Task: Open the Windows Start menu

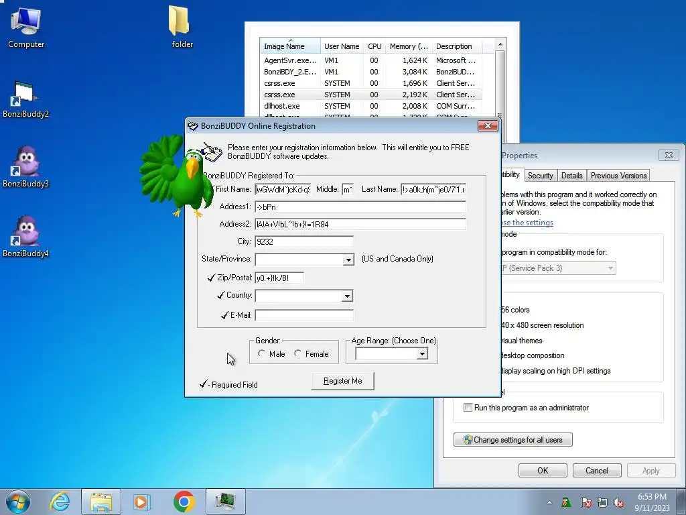Action: pyautogui.click(x=18, y=502)
